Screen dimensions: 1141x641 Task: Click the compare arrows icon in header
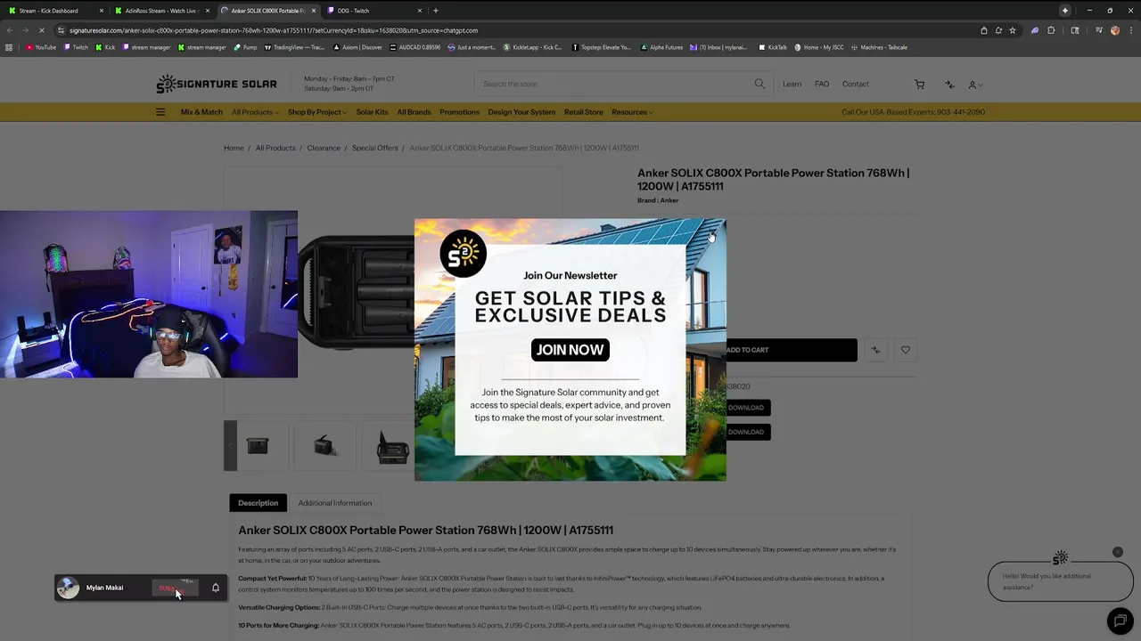[949, 85]
